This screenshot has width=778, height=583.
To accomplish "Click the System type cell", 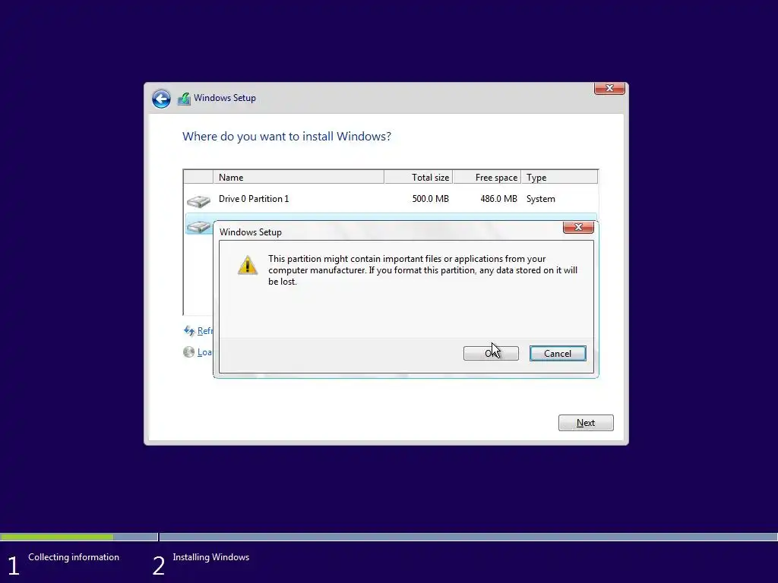I will pos(540,199).
